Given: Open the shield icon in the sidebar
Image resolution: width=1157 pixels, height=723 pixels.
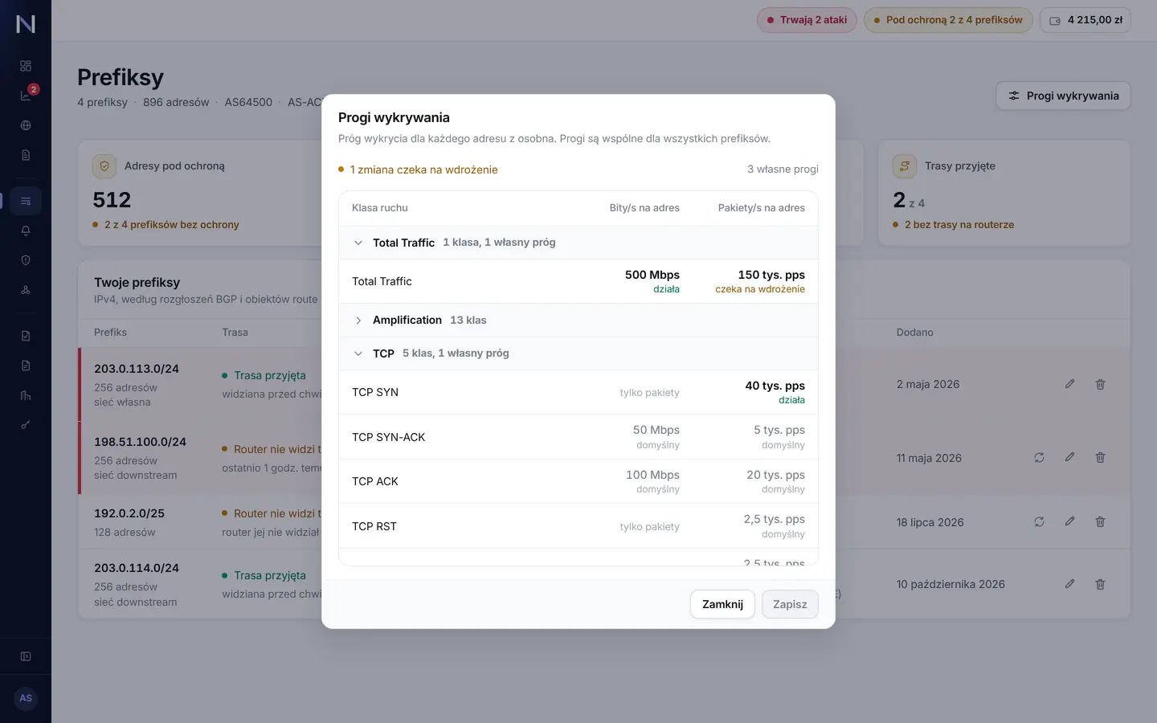Looking at the screenshot, I should [x=26, y=260].
